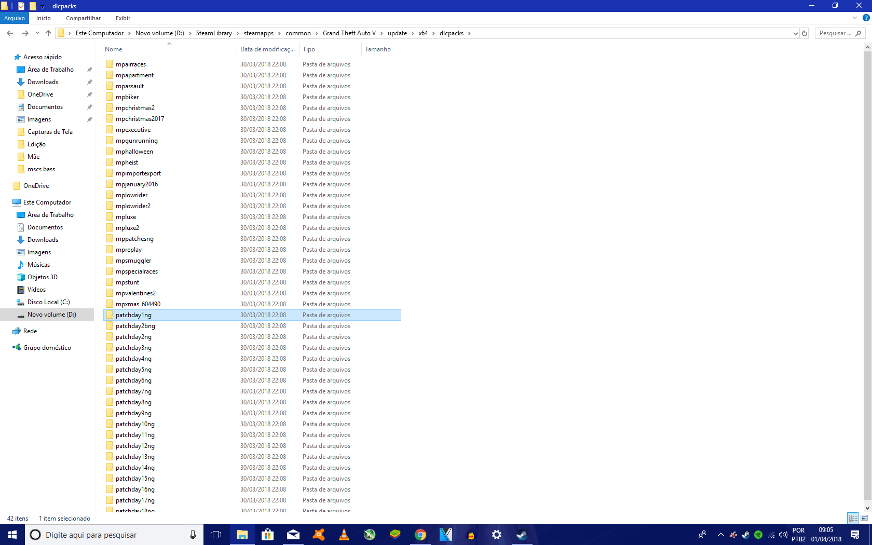872x545 pixels.
Task: Refresh the dlcpacks folder view
Action: coord(805,33)
